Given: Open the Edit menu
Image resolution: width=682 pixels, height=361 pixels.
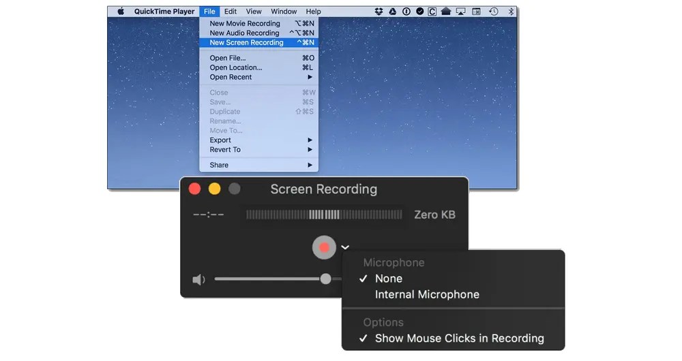Looking at the screenshot, I should pos(231,12).
